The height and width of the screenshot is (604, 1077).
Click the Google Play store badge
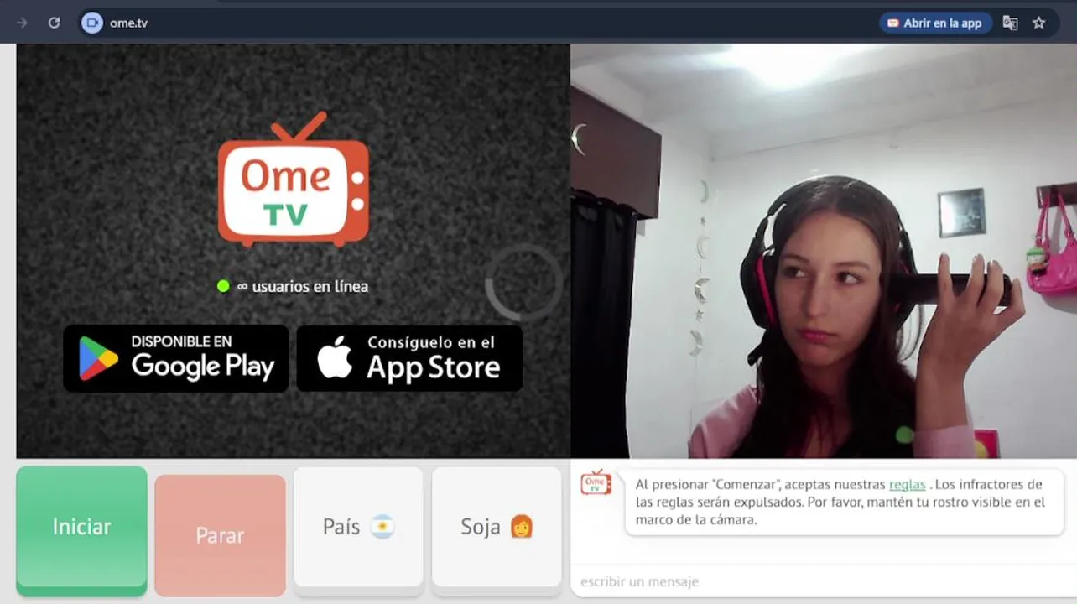[176, 358]
